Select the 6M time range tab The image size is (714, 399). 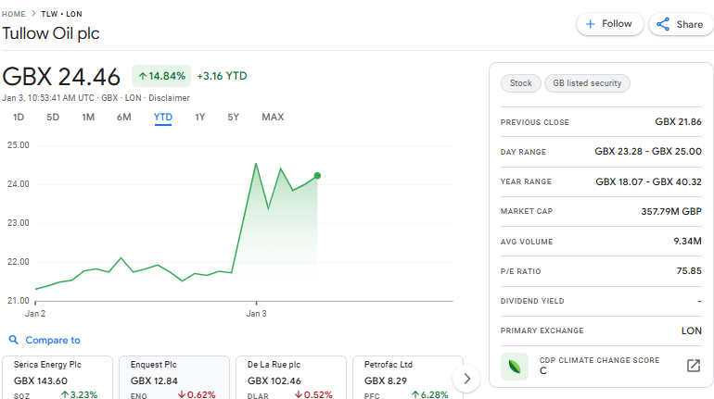tap(124, 118)
